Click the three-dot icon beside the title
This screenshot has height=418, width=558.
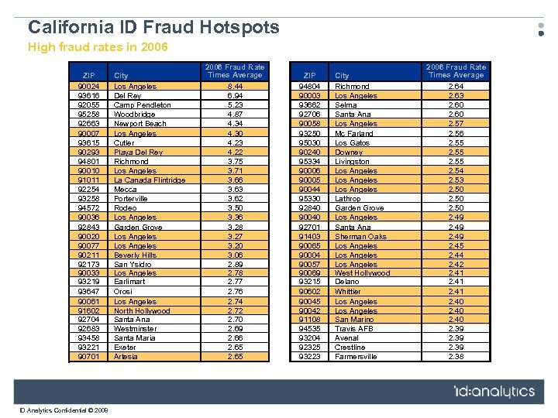(x=540, y=29)
